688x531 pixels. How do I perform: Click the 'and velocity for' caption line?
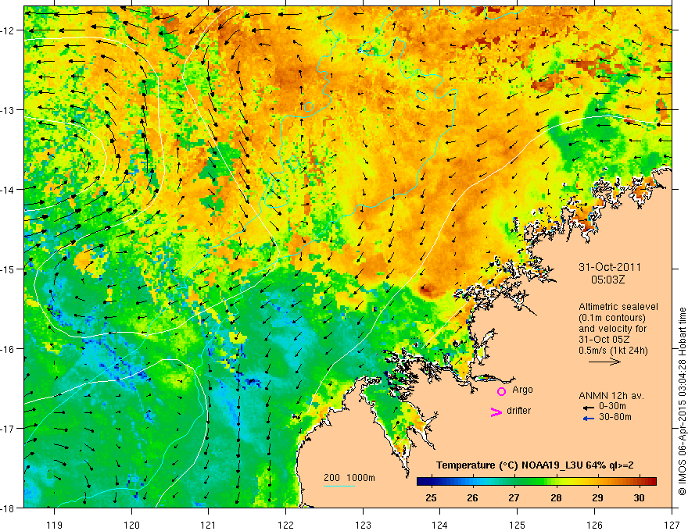click(x=612, y=329)
